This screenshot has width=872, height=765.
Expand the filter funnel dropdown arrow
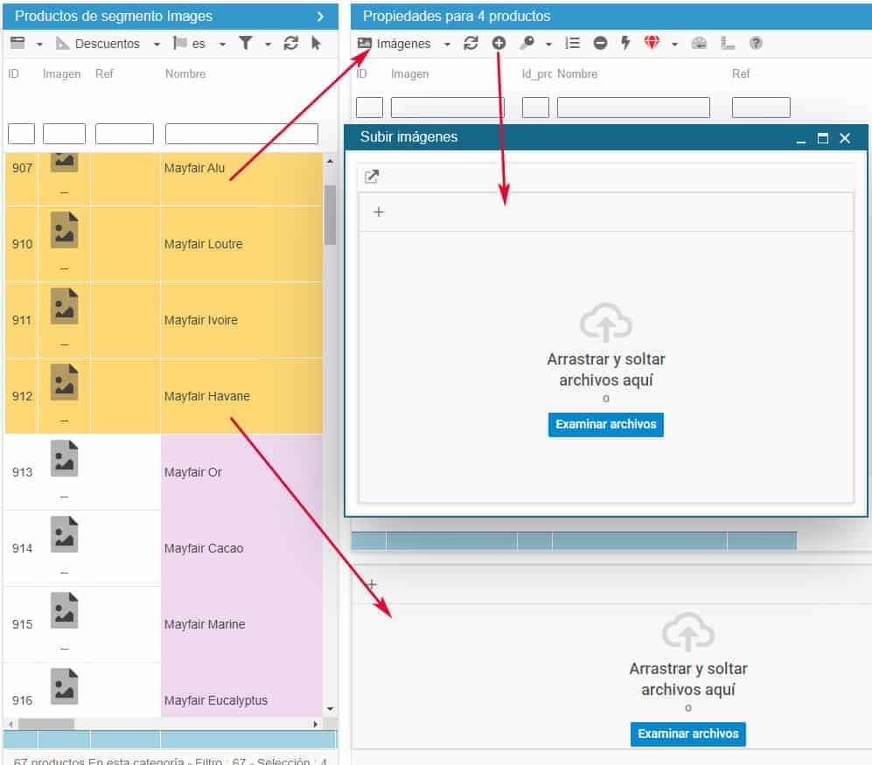click(x=268, y=44)
